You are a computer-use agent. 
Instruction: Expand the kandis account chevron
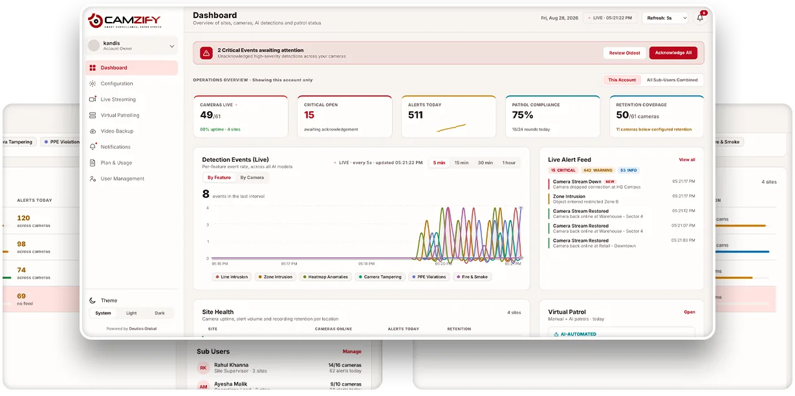click(171, 46)
